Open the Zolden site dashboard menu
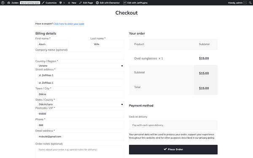 (13, 3)
